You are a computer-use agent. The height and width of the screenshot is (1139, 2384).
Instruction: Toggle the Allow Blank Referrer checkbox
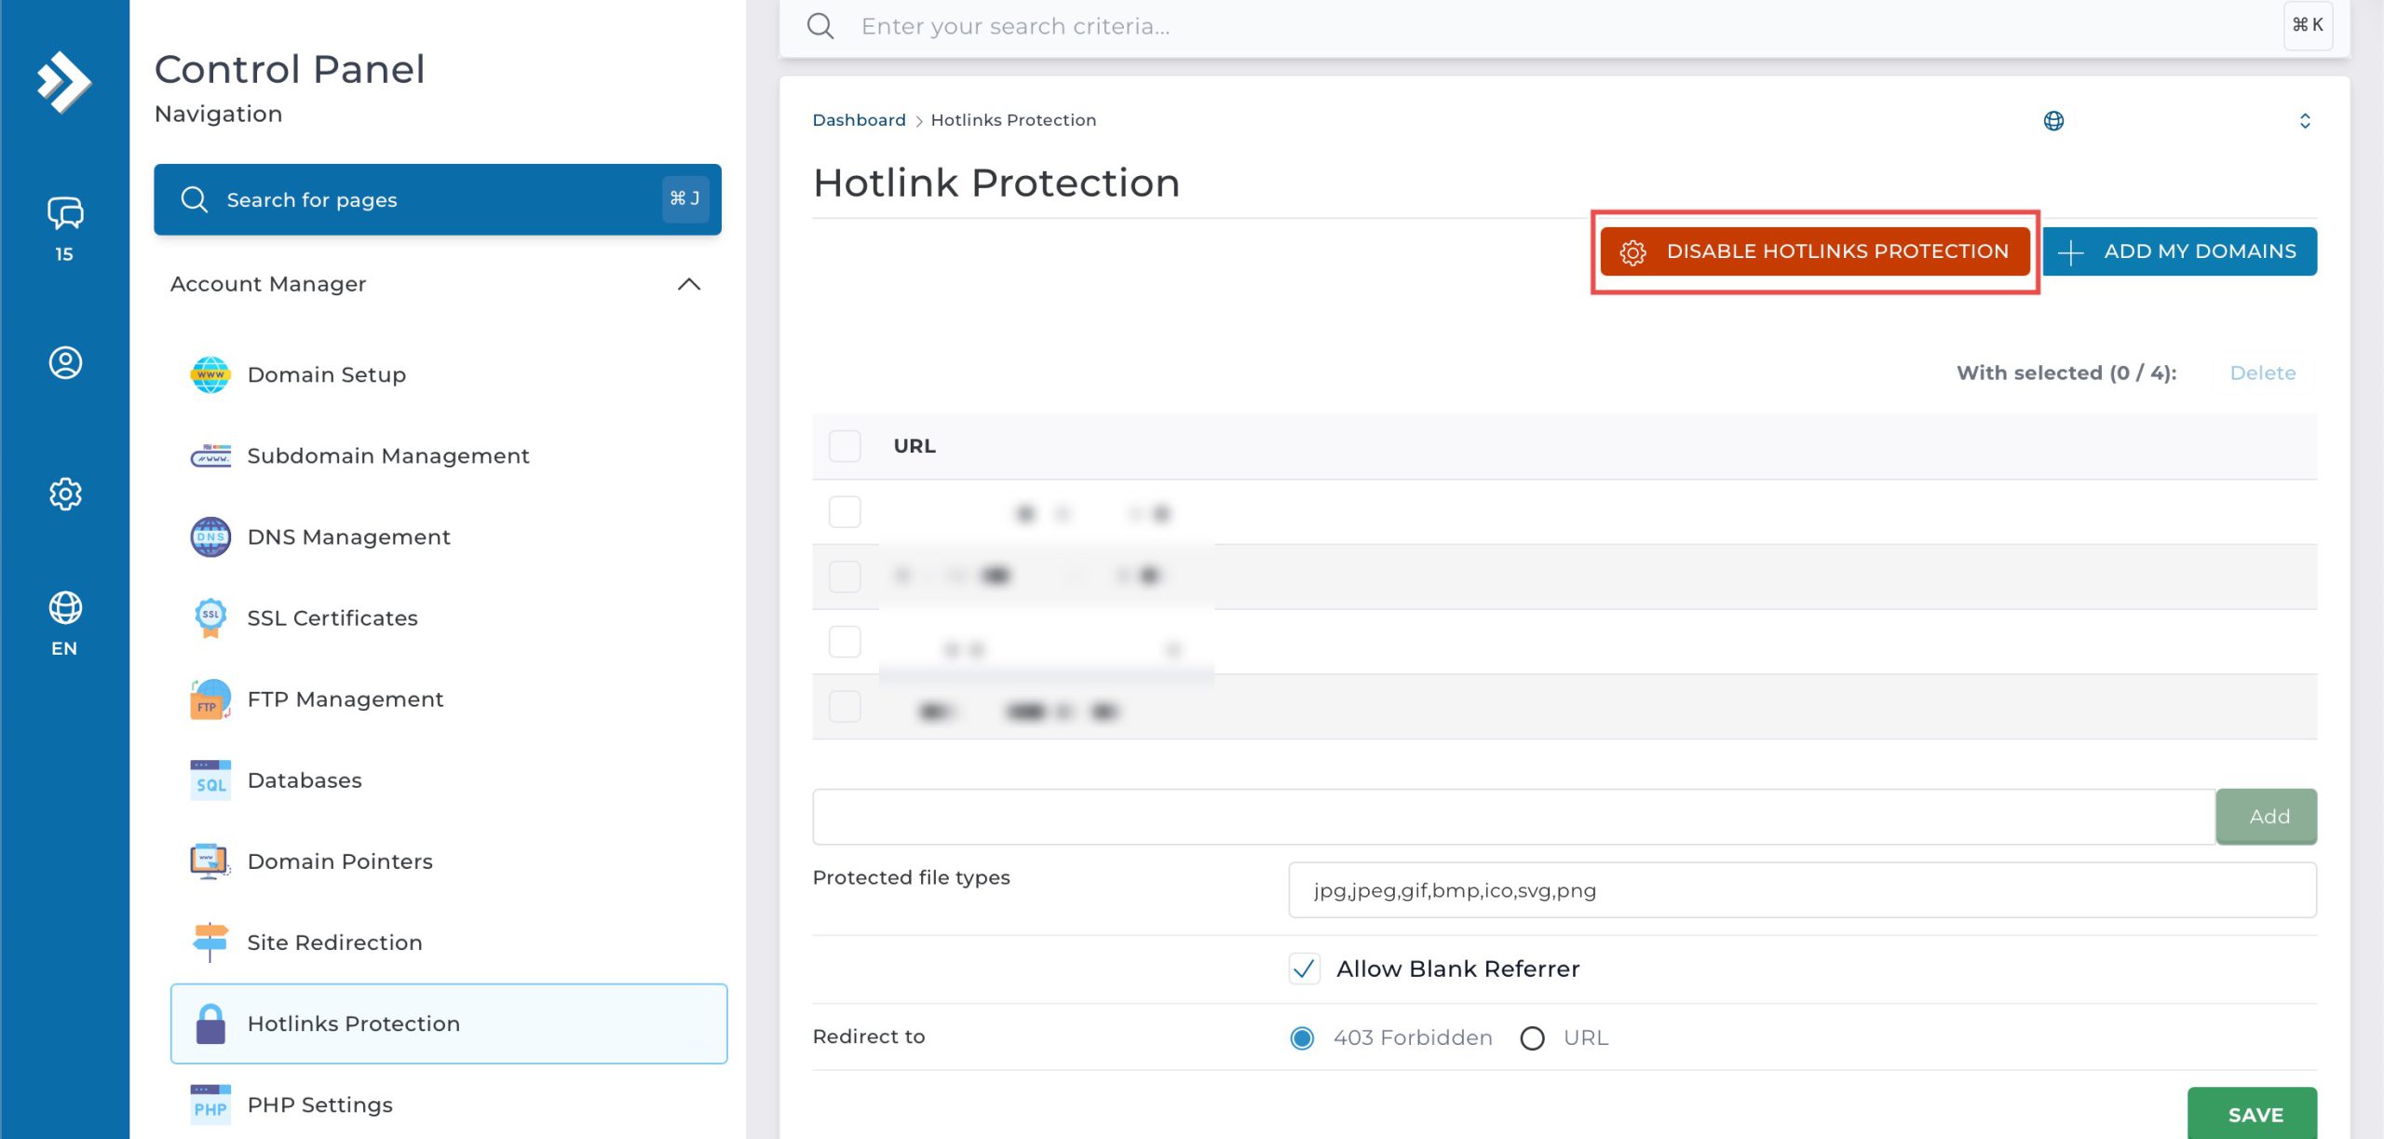pyautogui.click(x=1304, y=969)
